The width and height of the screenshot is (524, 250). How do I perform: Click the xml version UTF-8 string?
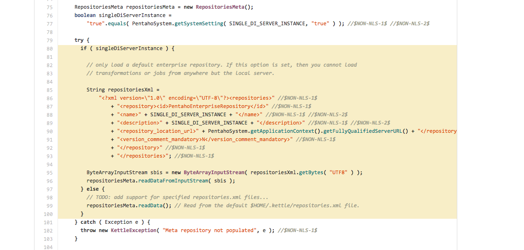coord(187,98)
